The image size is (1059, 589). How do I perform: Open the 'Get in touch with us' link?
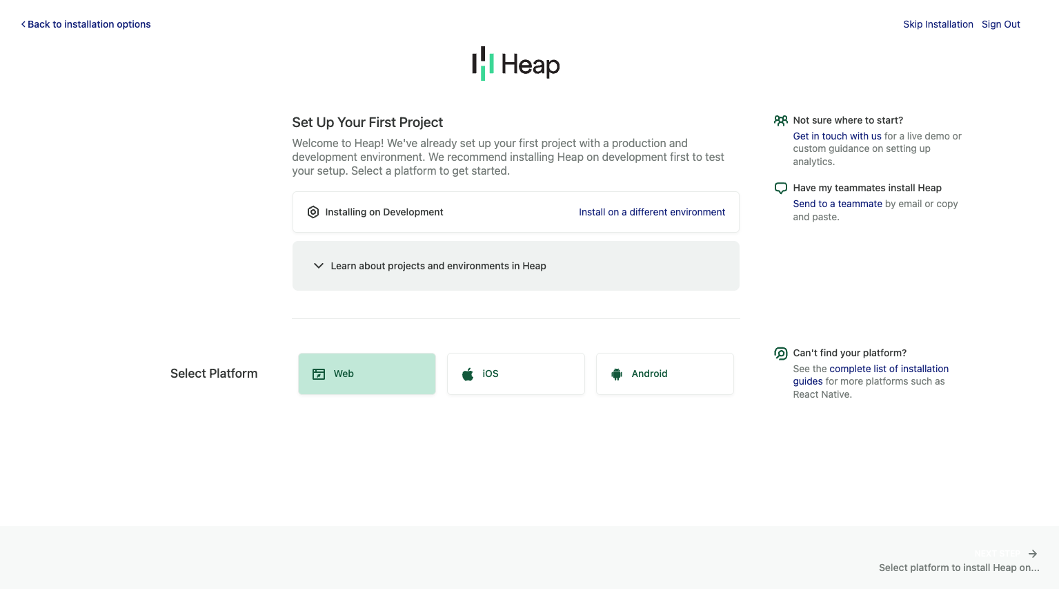click(x=836, y=136)
